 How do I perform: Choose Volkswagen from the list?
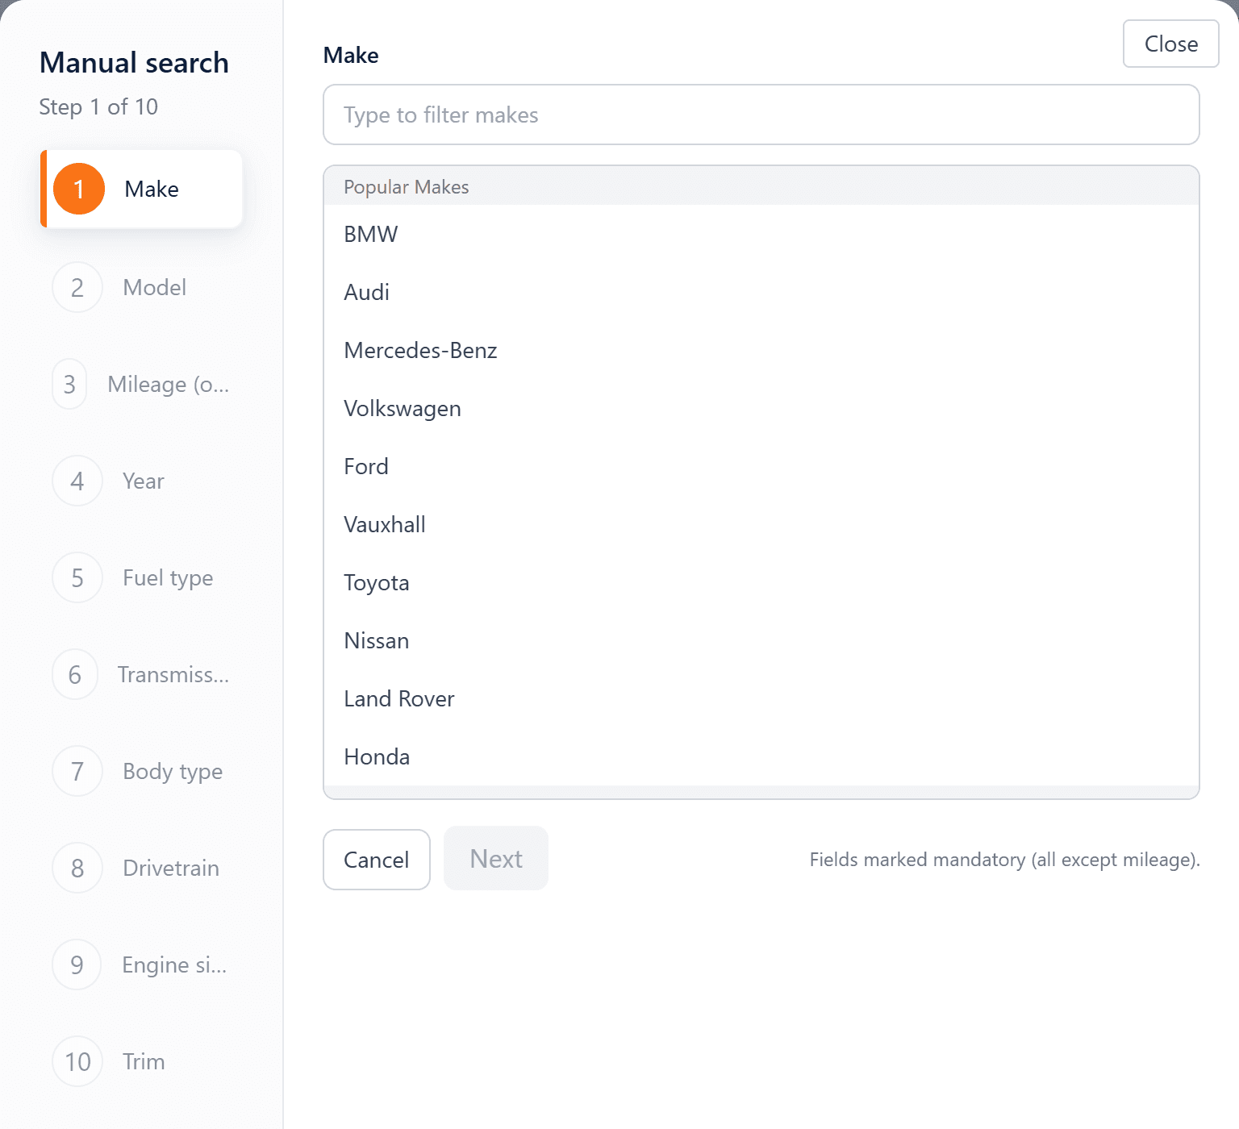point(761,408)
